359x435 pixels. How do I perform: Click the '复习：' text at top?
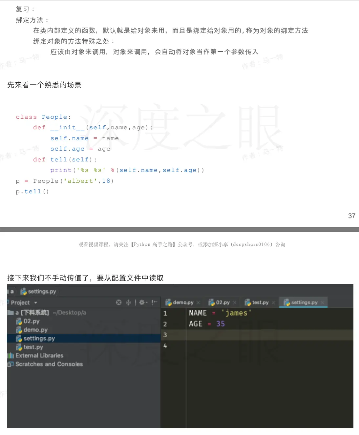[25, 9]
